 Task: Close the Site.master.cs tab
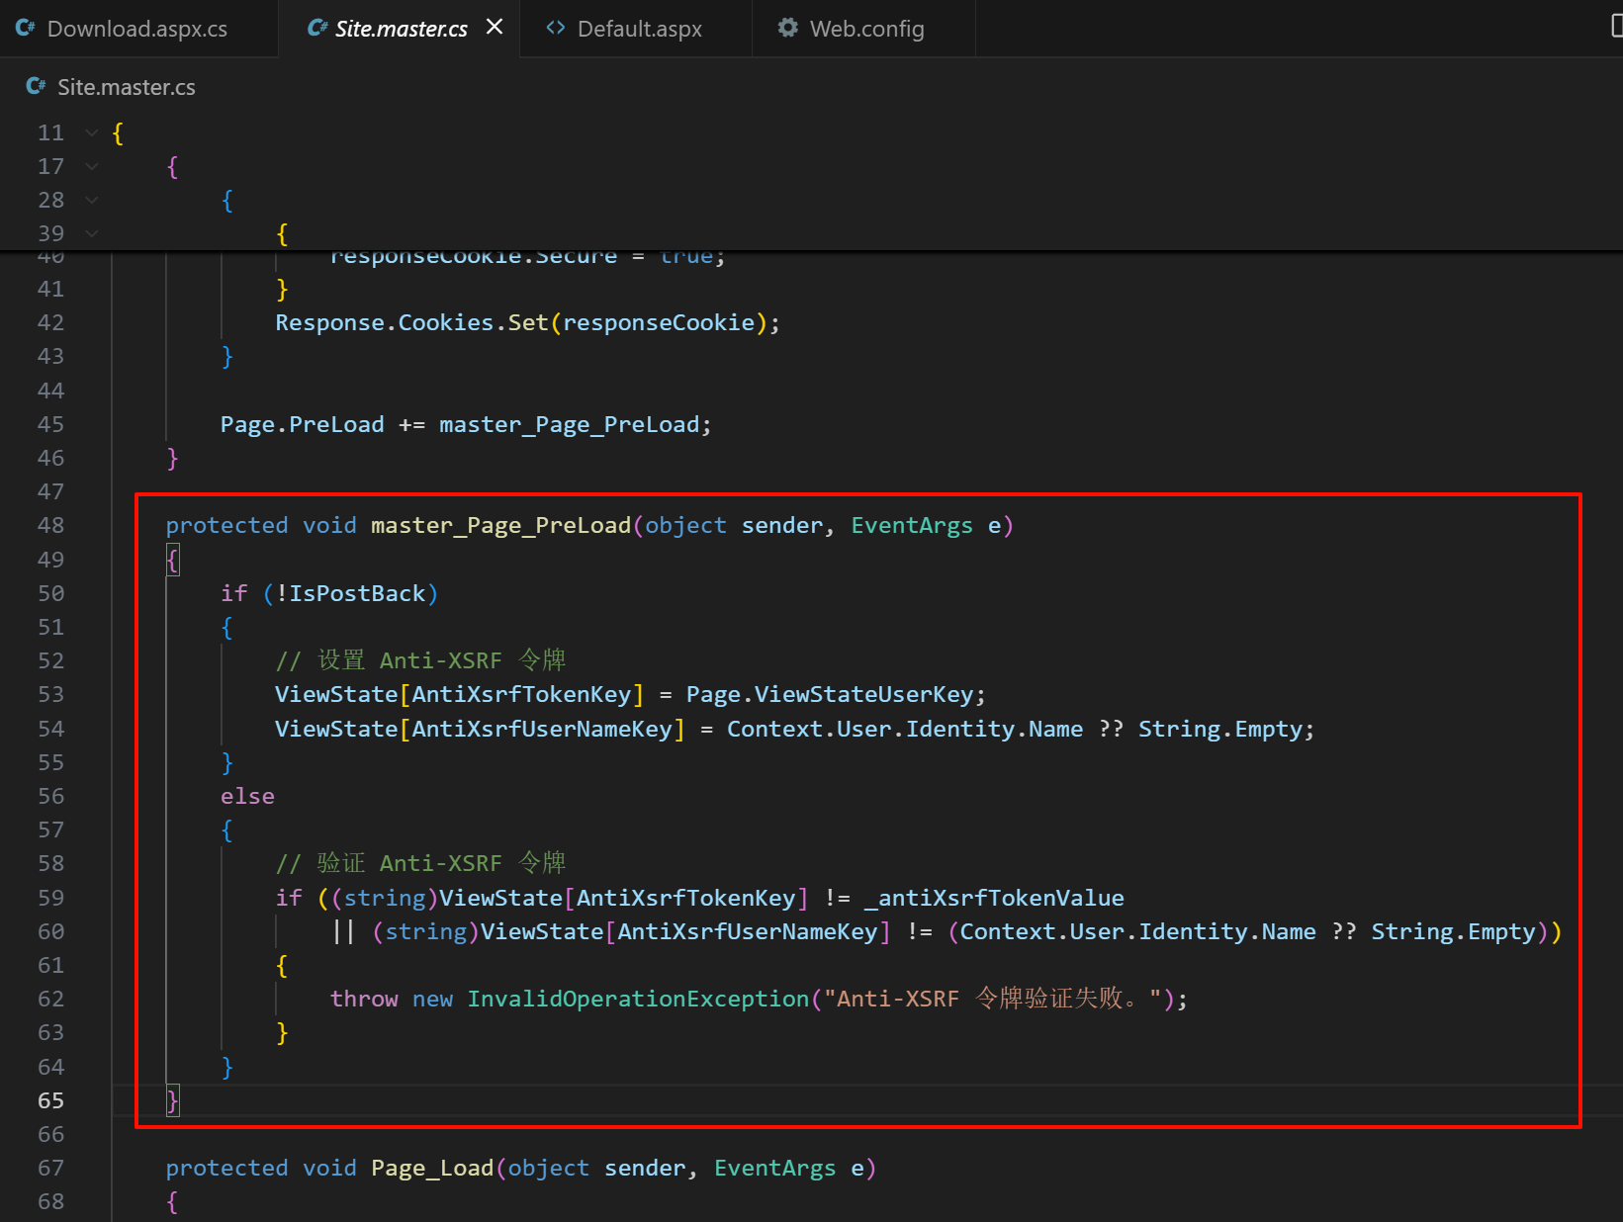[495, 28]
